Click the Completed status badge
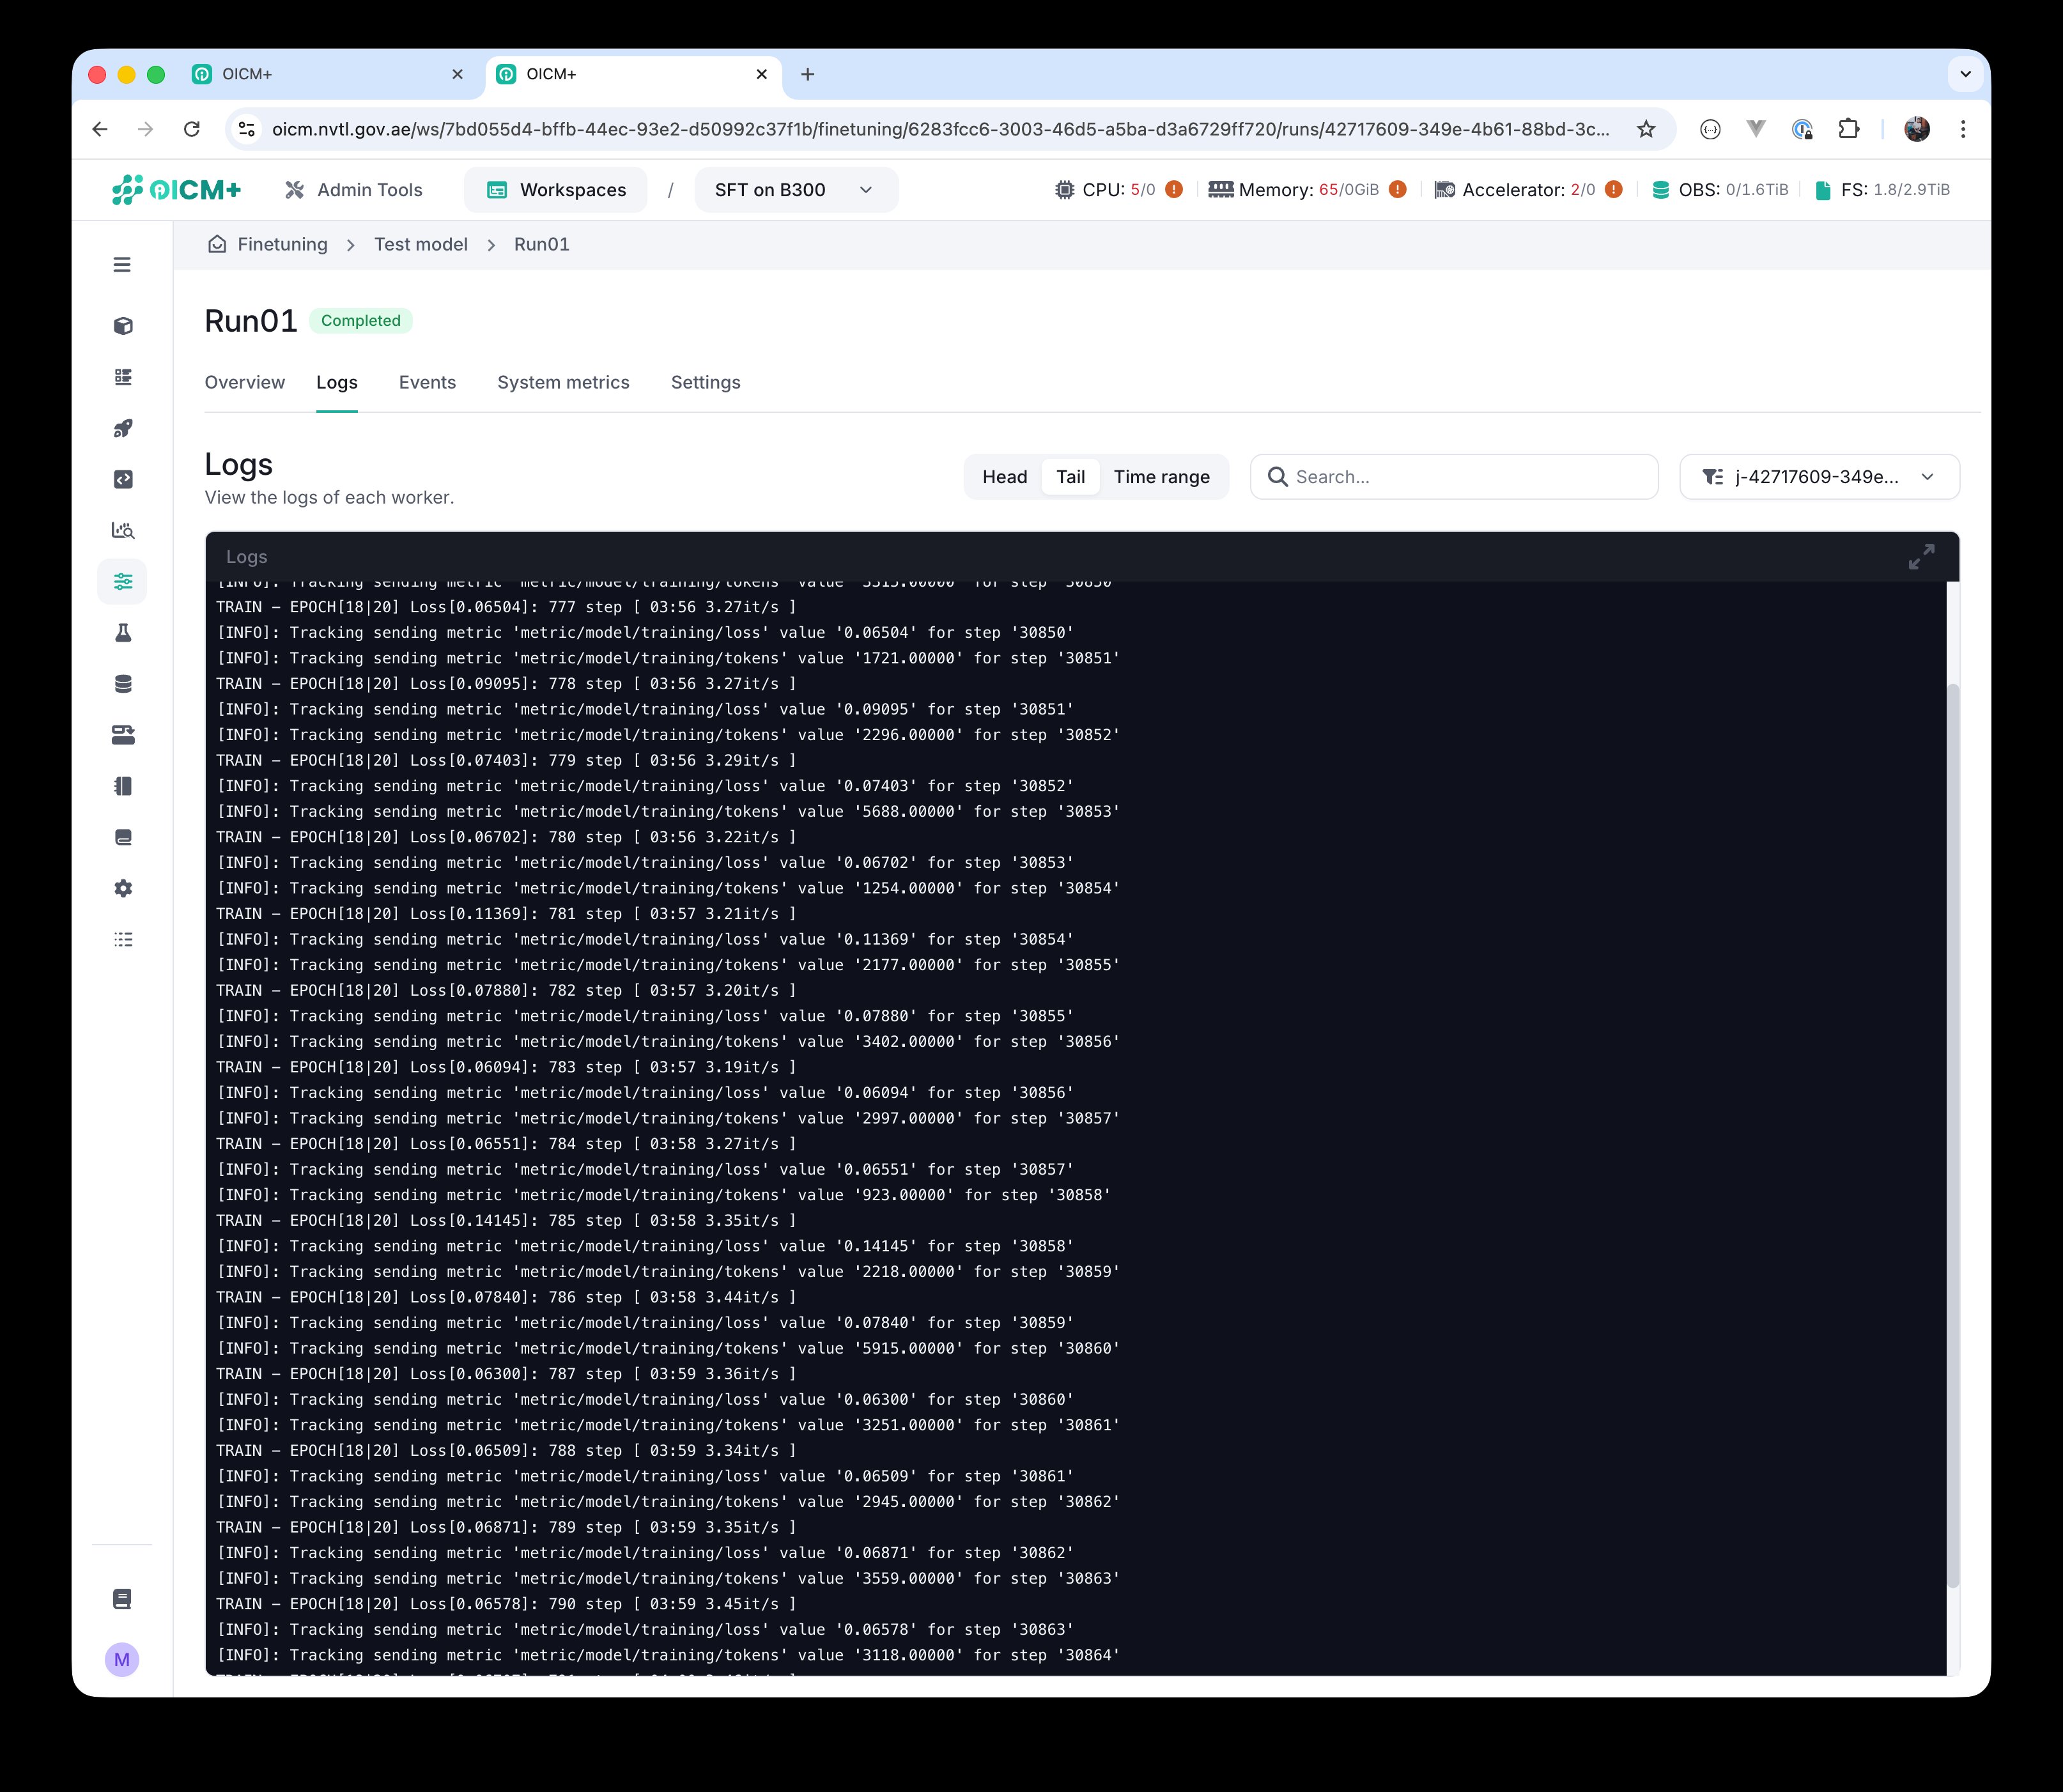The width and height of the screenshot is (2063, 1792). click(x=361, y=320)
